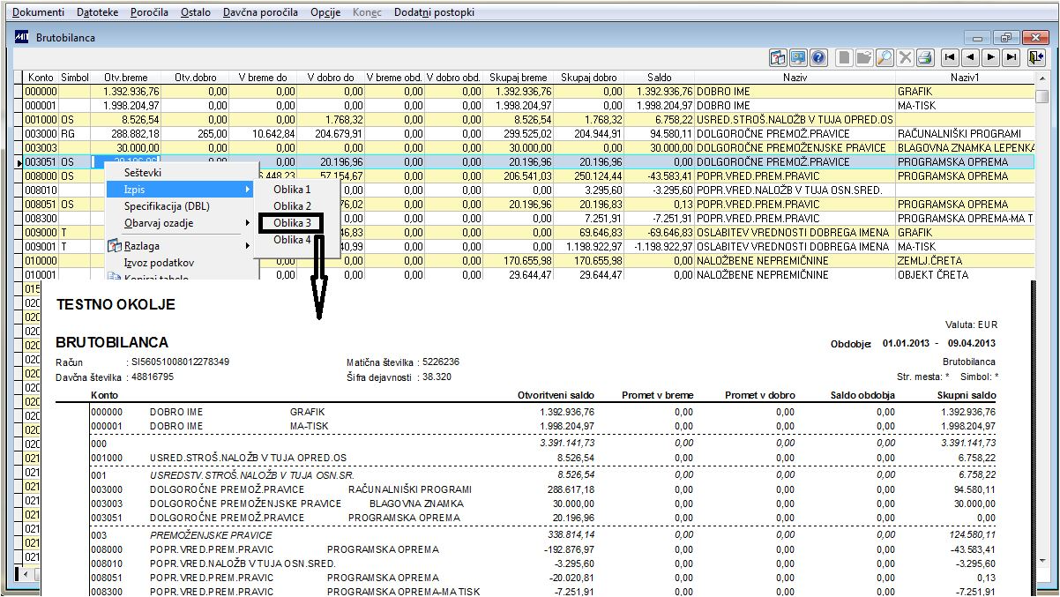Image resolution: width=1060 pixels, height=597 pixels.
Task: Open the Davčna poročila menu
Action: tap(260, 12)
